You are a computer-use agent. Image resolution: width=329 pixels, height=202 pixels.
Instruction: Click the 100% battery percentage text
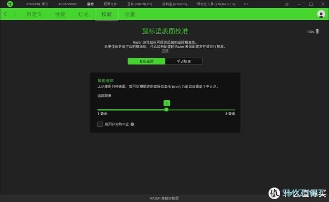click(311, 32)
